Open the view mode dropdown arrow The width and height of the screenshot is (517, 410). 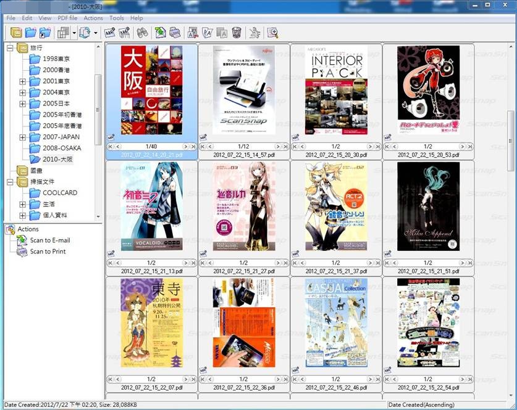click(74, 33)
